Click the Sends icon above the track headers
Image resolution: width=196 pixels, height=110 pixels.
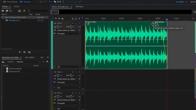59,18
